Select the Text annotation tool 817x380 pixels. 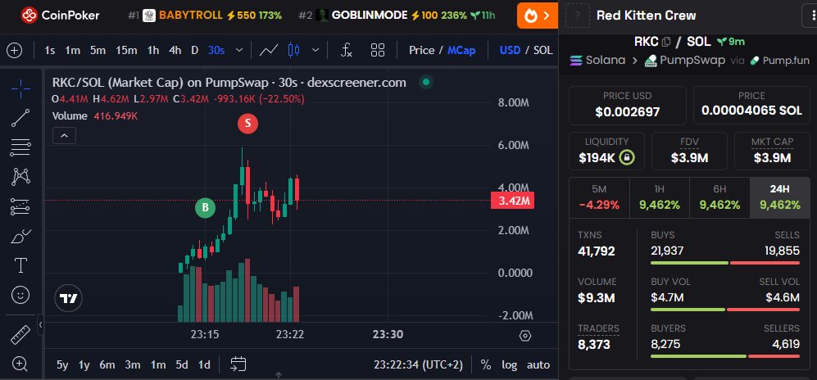click(20, 265)
